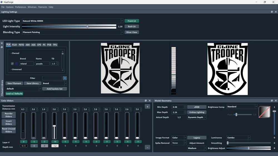Open Spike Removal dropdown

[x=179, y=143]
